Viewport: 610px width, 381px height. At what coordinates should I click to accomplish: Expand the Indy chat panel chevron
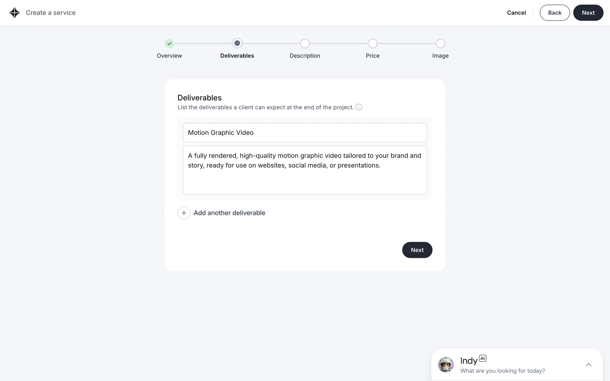(x=588, y=365)
